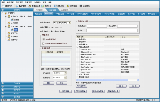Select the 所有部门 house icon
The image size is (160, 102).
pos(6,13)
